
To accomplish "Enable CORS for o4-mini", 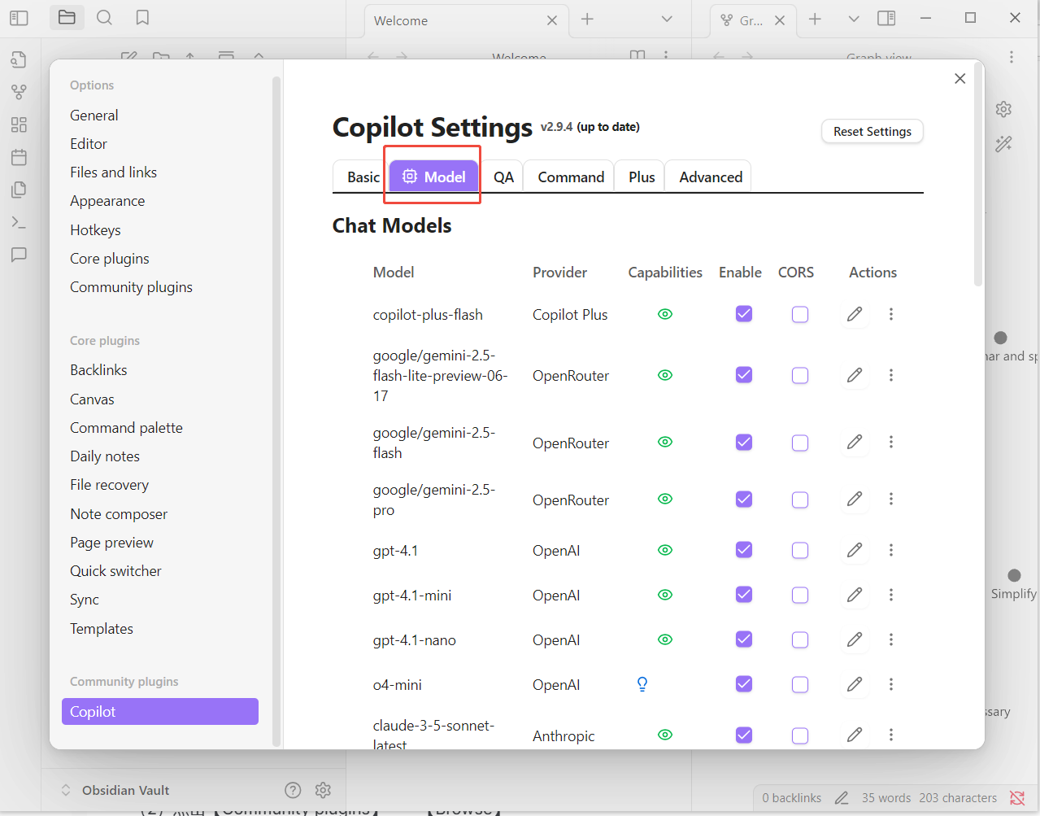I will 800,684.
